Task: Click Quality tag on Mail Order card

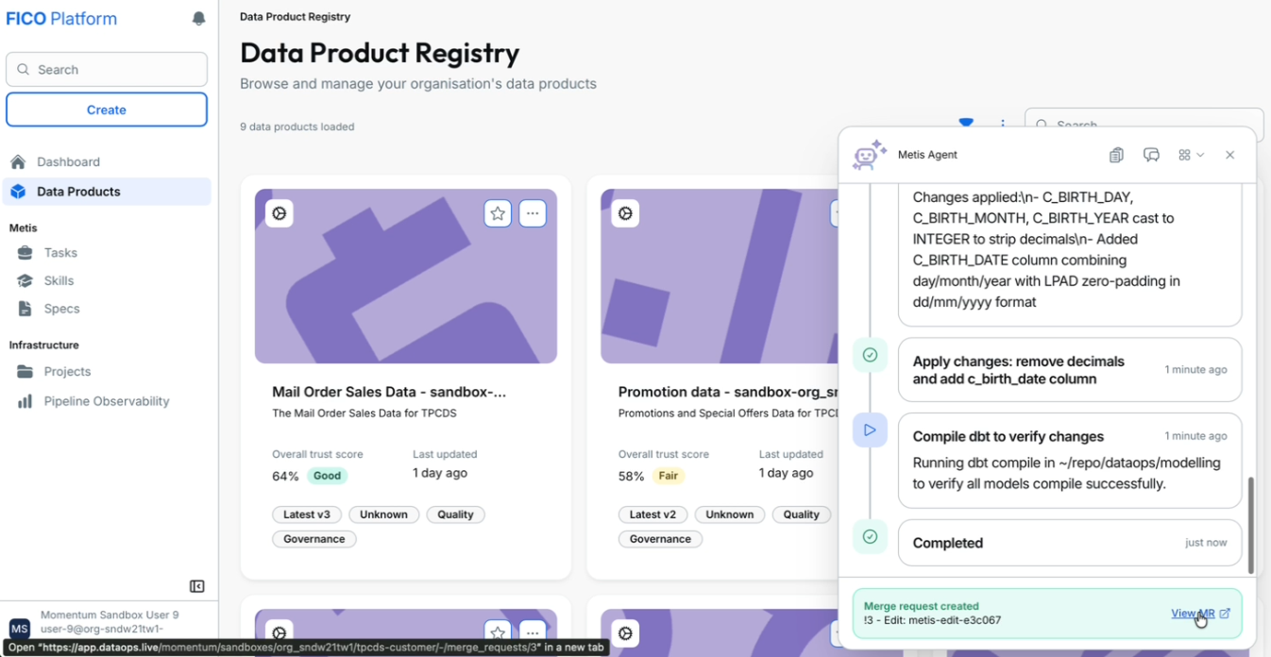Action: coord(455,514)
